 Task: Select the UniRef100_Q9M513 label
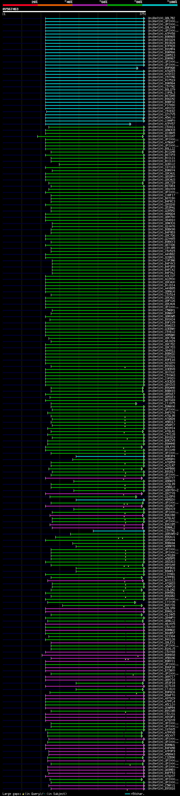(x=161, y=55)
